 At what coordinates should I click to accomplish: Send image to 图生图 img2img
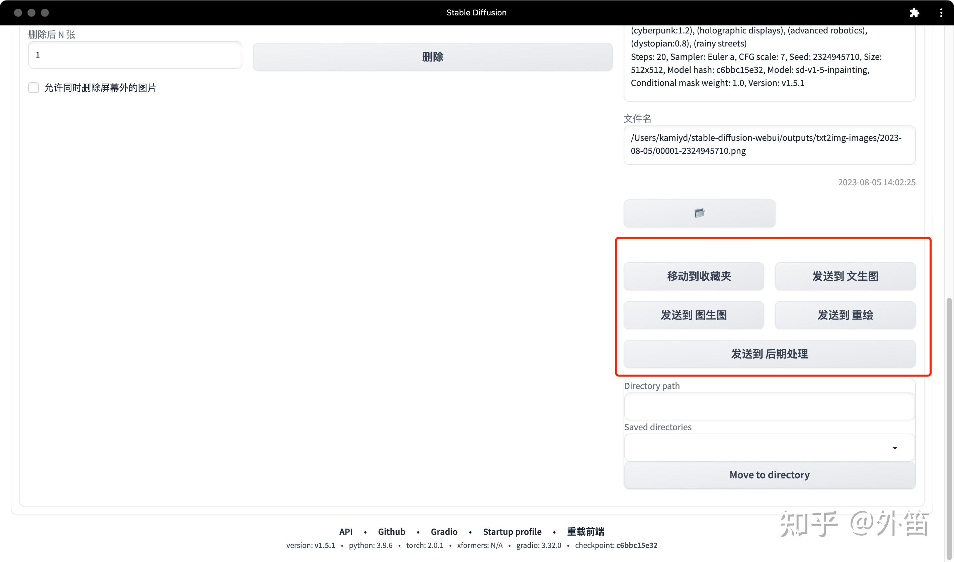coord(693,315)
